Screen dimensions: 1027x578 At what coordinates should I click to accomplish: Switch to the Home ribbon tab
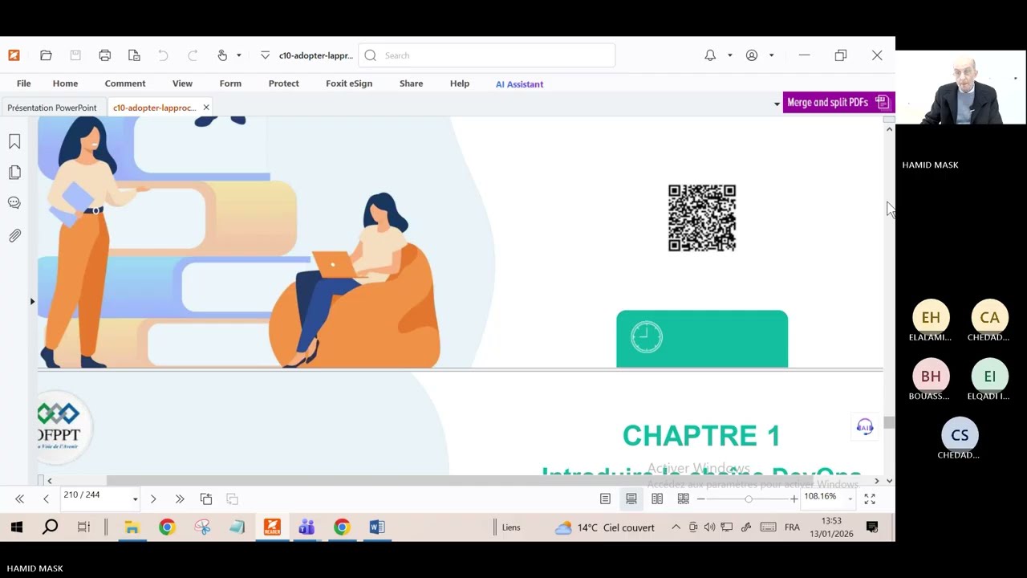(x=66, y=83)
